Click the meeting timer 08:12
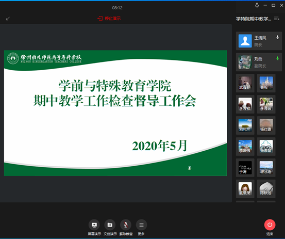 coord(117,8)
